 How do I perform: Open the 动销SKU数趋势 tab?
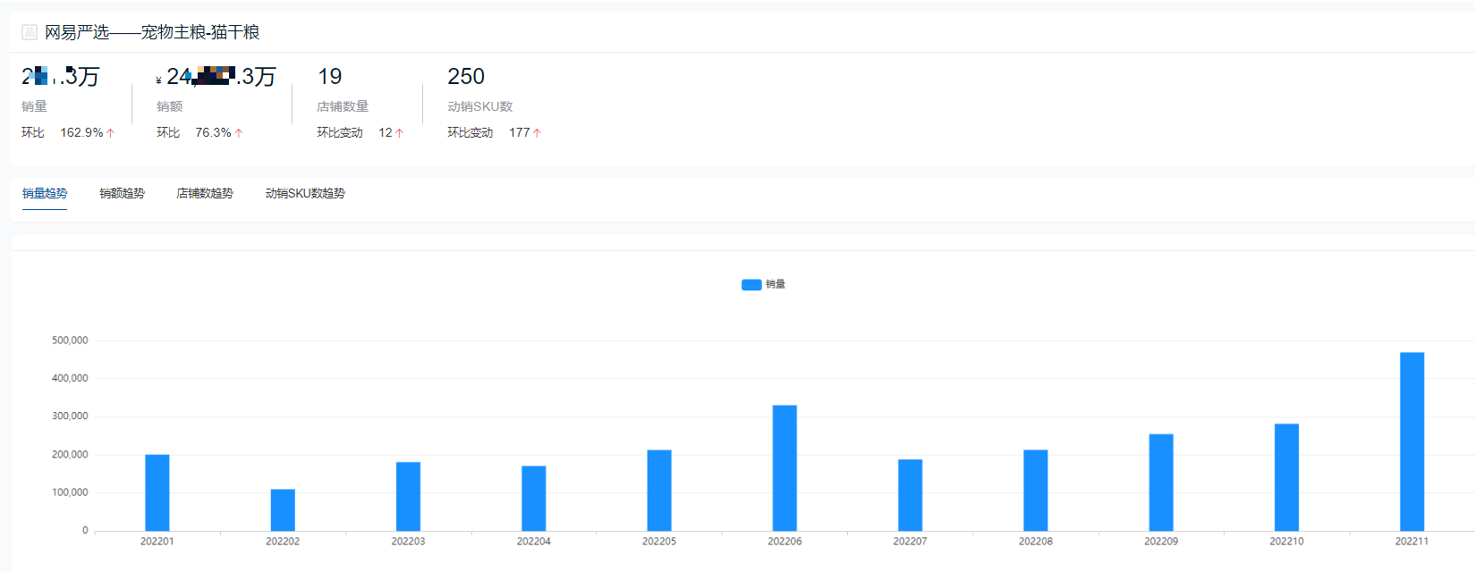(x=305, y=193)
